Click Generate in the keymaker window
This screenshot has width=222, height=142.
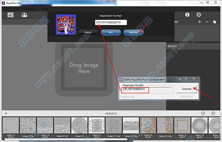pyautogui.click(x=186, y=89)
